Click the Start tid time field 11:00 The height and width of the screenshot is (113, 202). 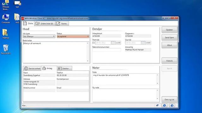pyautogui.click(x=118, y=43)
